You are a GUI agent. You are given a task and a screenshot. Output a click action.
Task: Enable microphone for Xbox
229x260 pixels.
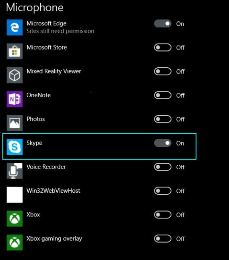[x=163, y=214]
